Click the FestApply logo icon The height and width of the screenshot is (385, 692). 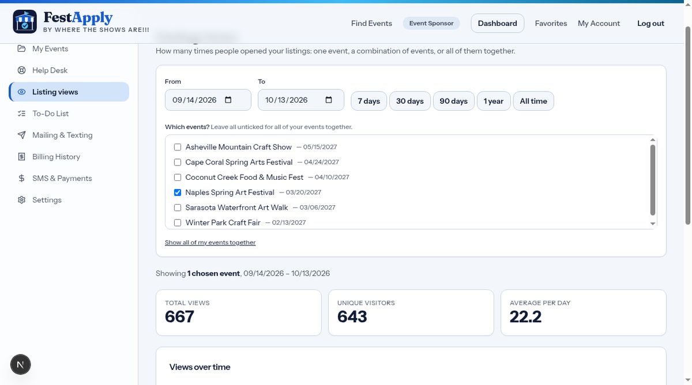point(25,22)
